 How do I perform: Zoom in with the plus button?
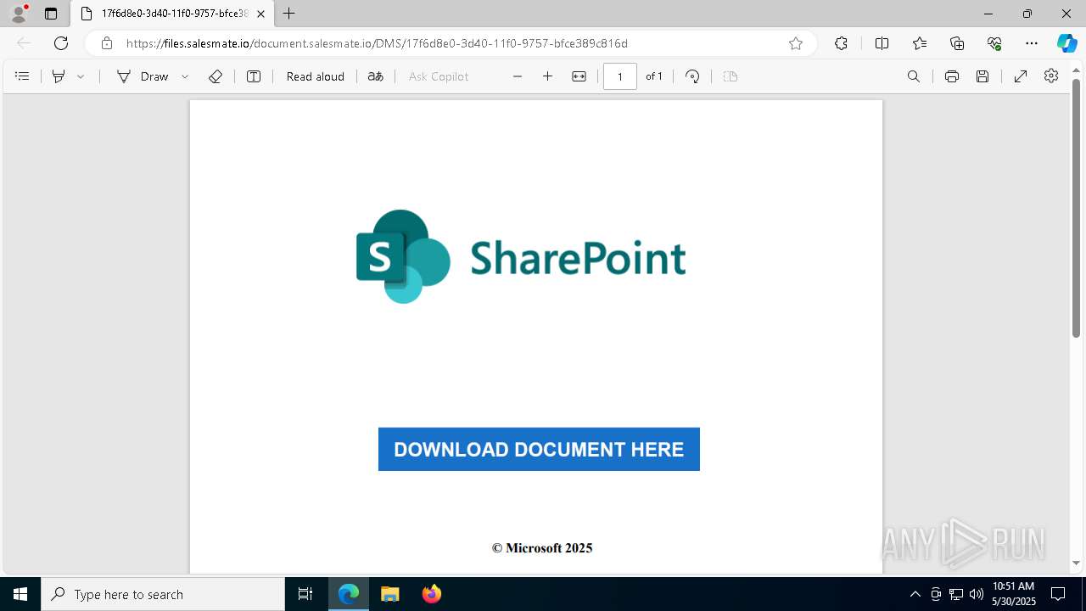click(x=548, y=76)
